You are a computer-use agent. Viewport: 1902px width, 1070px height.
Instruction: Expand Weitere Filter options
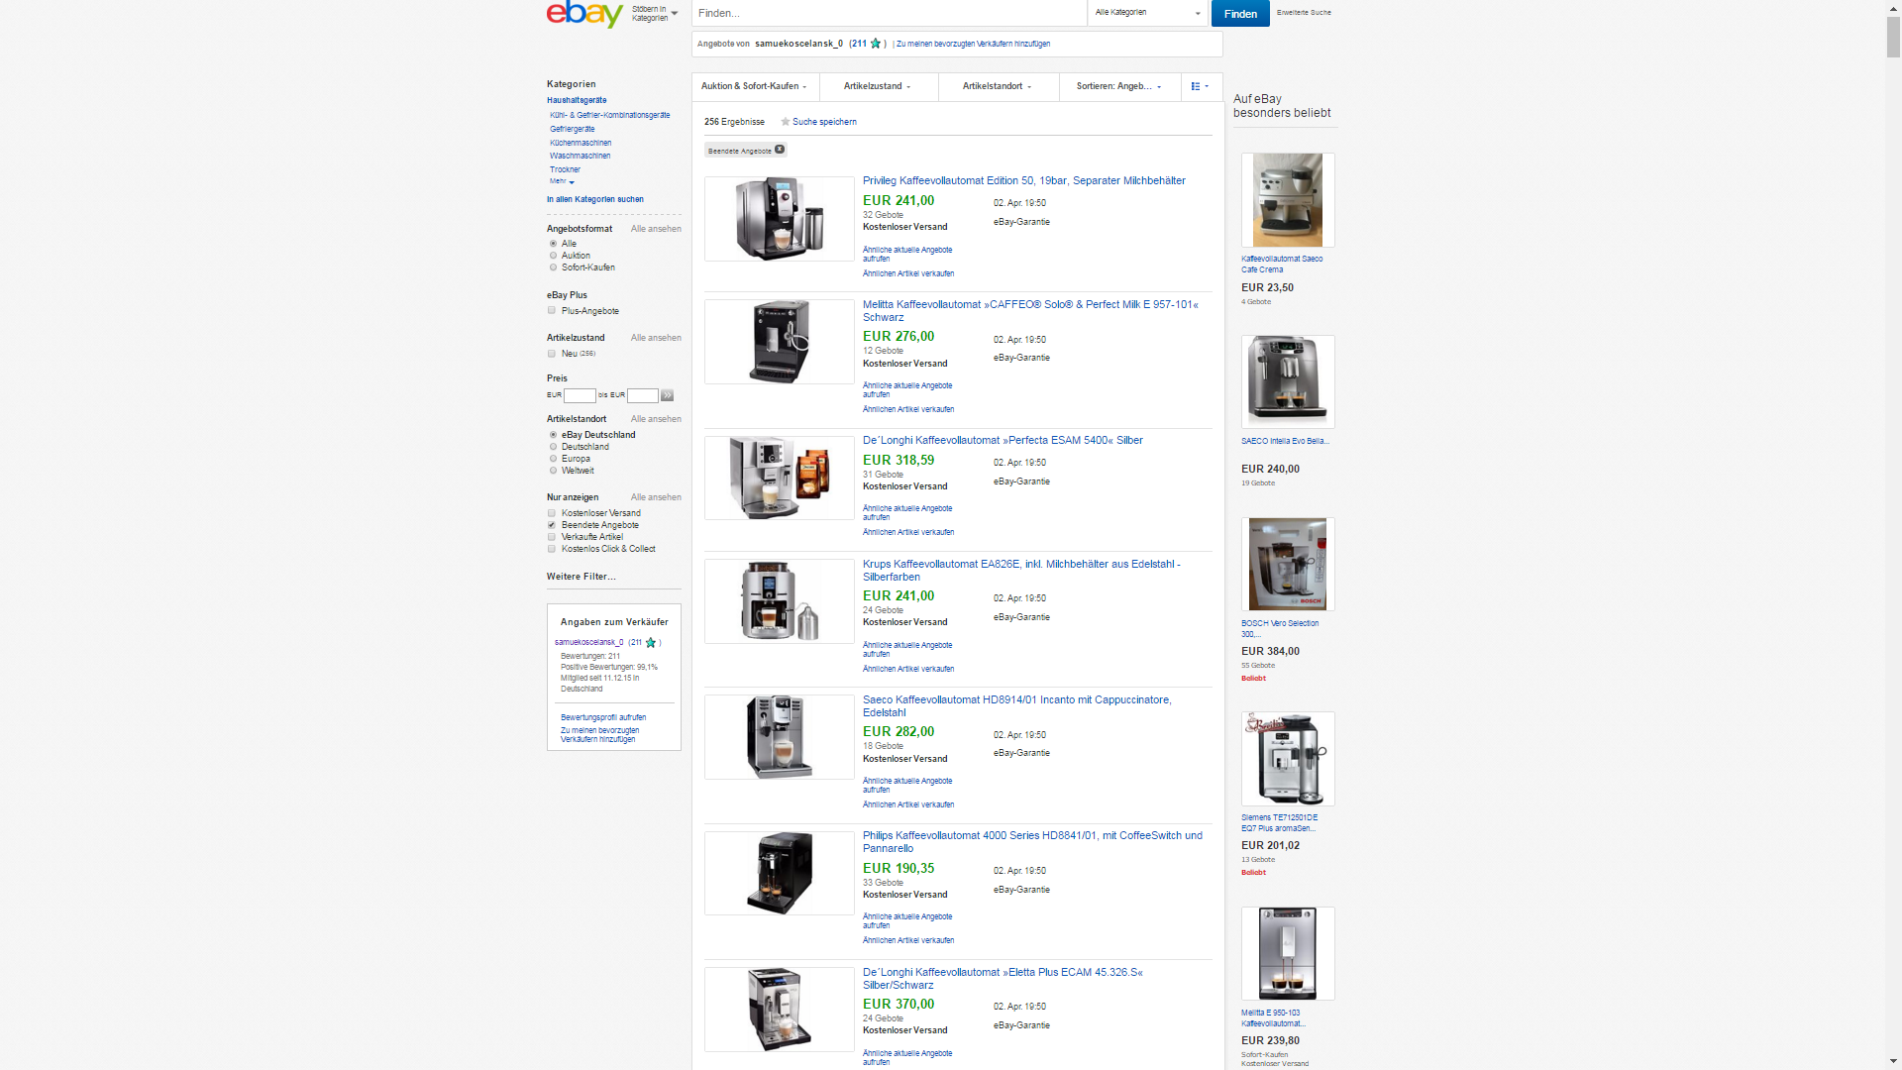click(x=581, y=577)
